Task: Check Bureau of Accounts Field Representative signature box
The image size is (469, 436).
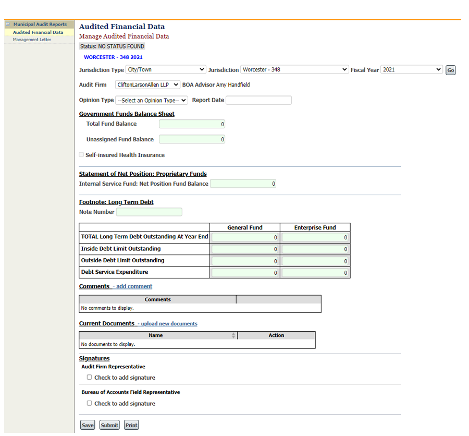Action: (89, 403)
